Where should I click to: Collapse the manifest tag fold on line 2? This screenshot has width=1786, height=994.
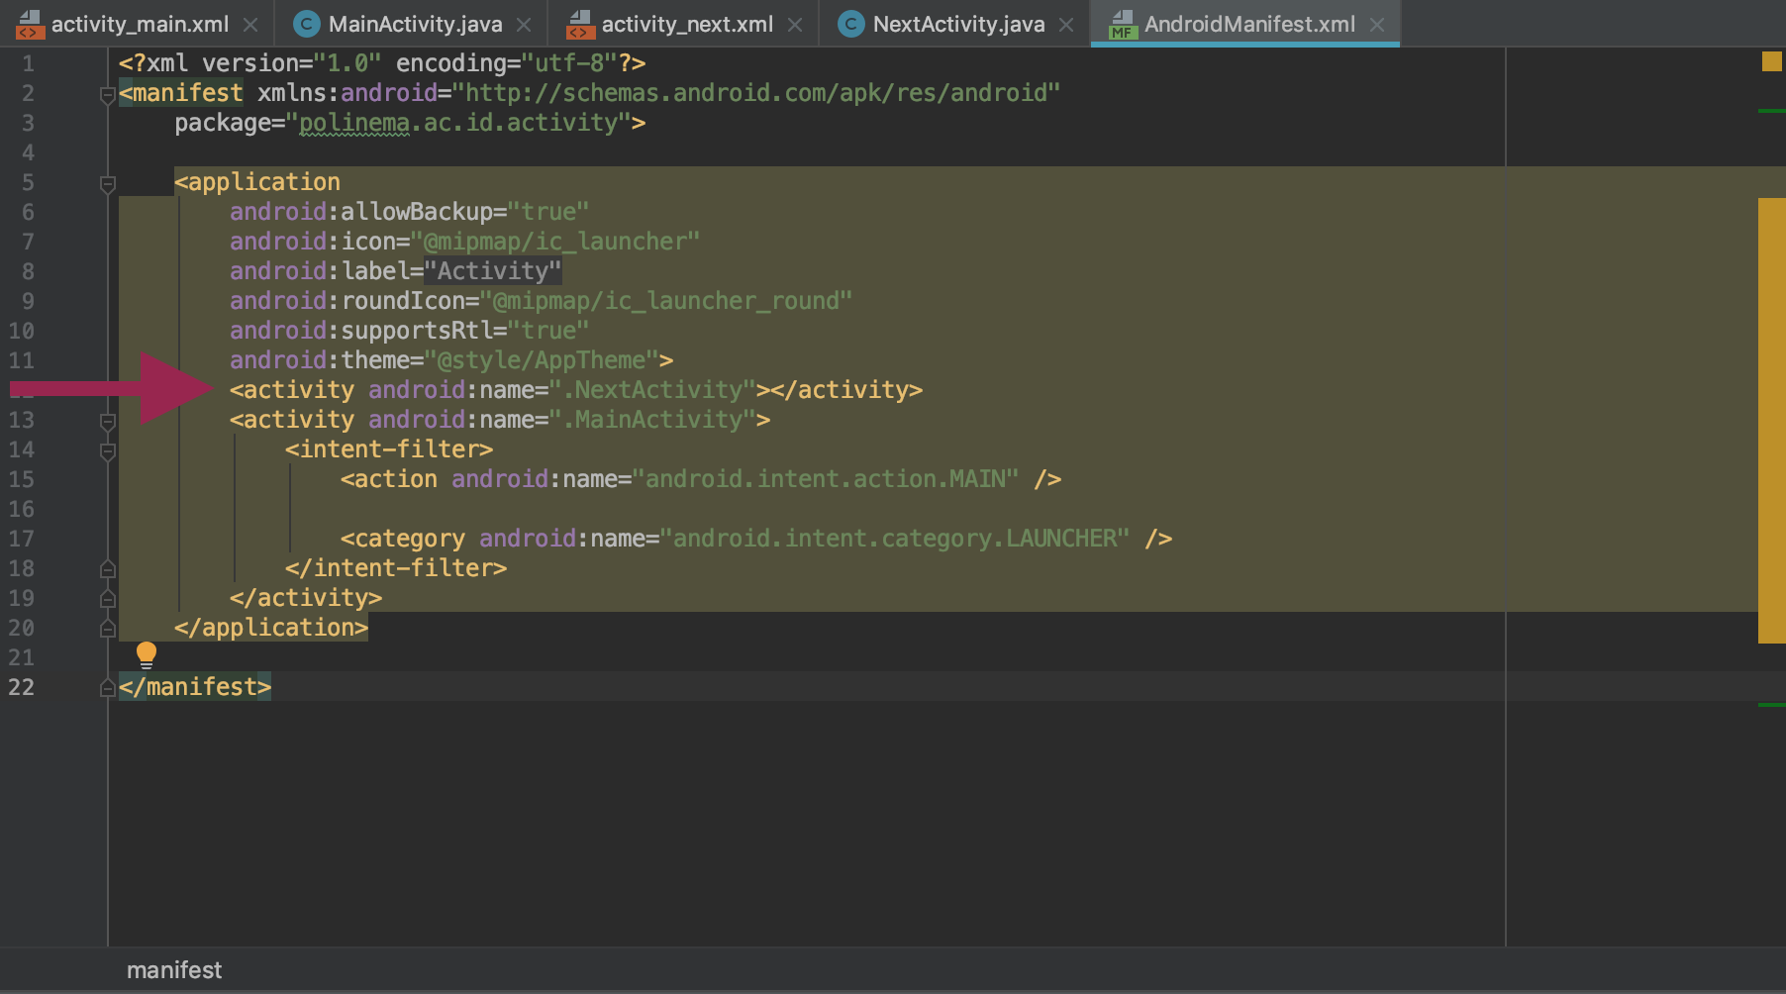coord(108,95)
